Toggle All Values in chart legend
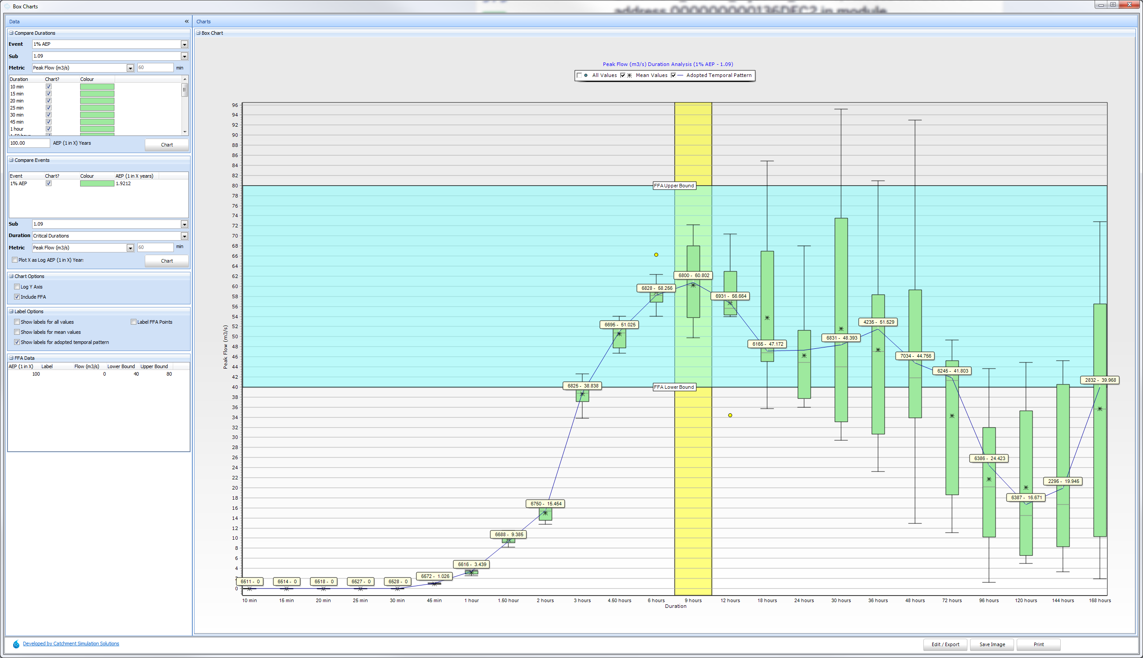Viewport: 1143px width, 658px height. (580, 76)
